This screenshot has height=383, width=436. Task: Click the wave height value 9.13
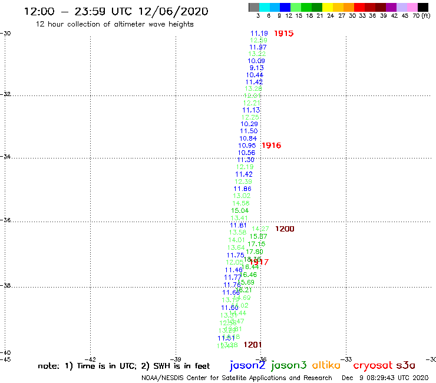[257, 68]
